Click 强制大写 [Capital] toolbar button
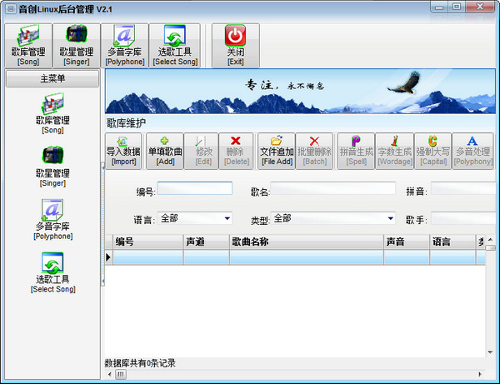The width and height of the screenshot is (500, 384). tap(432, 152)
